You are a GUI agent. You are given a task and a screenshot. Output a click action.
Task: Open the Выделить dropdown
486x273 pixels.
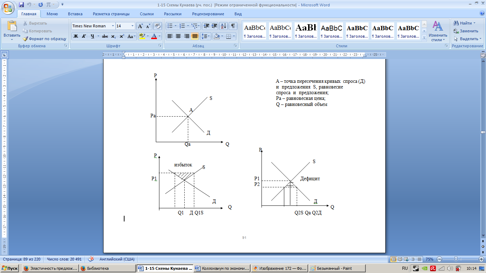tap(467, 39)
